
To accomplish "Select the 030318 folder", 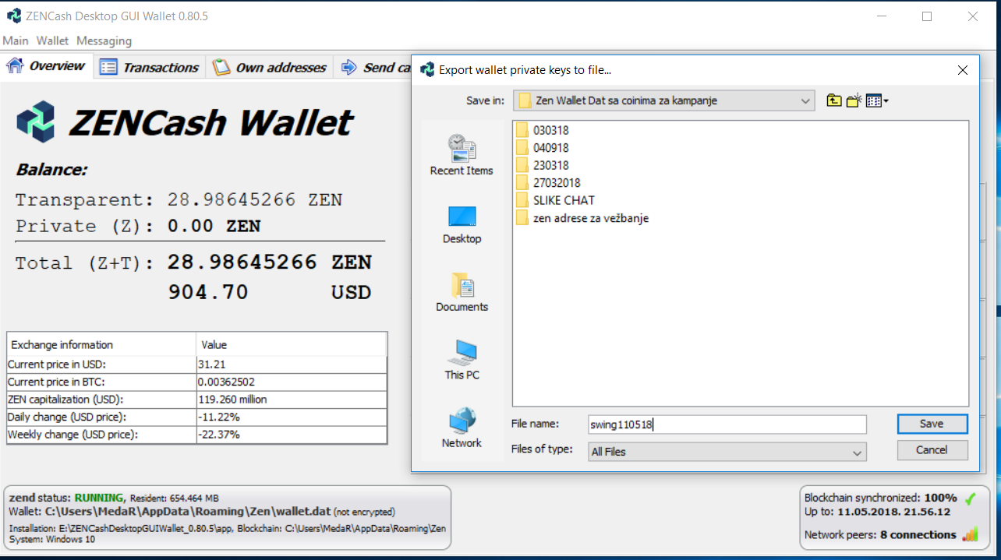I will (x=543, y=130).
